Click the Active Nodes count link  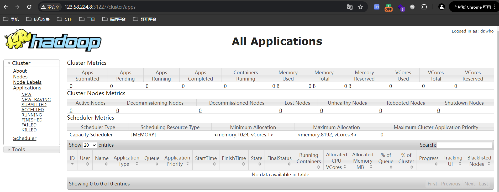tap(71, 110)
